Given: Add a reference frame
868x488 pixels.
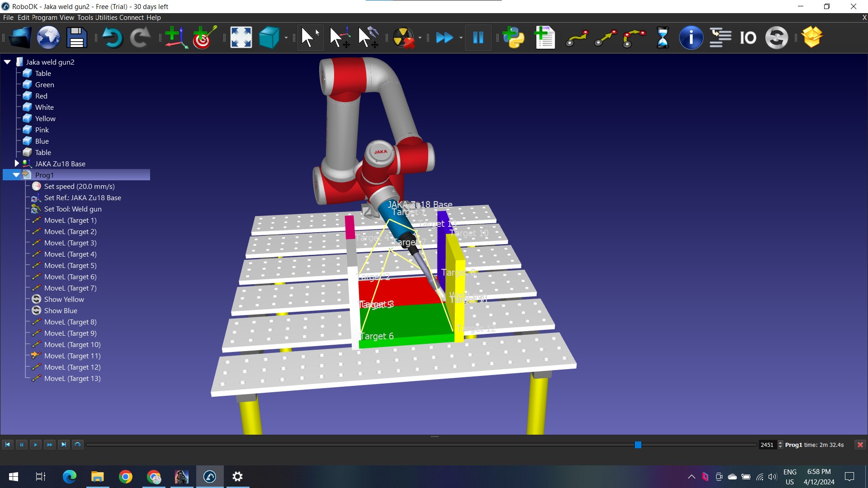Looking at the screenshot, I should click(176, 38).
